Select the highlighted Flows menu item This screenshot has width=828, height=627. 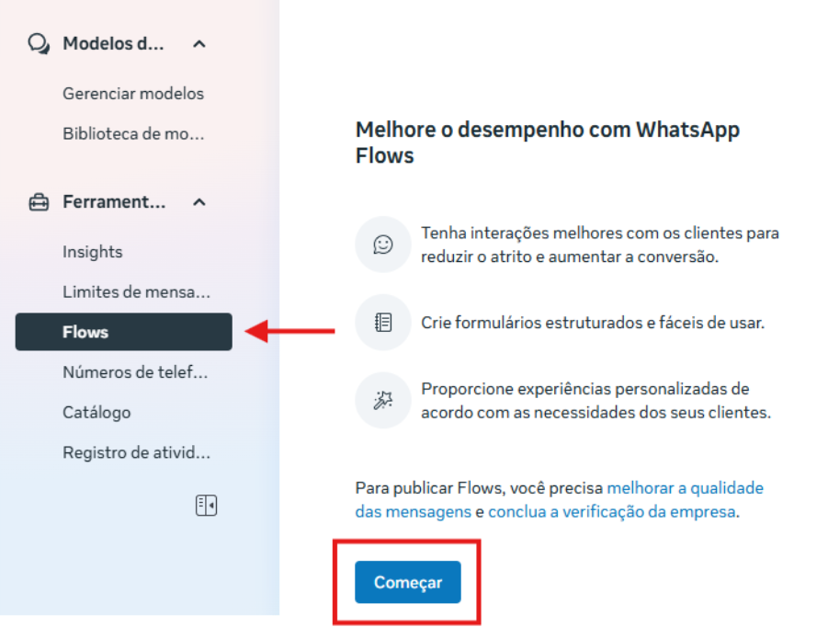pos(123,332)
